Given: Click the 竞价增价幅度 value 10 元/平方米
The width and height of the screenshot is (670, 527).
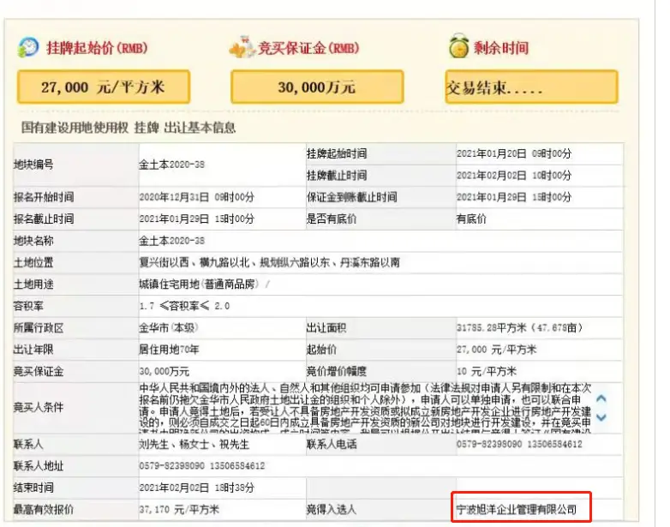Looking at the screenshot, I should tap(487, 371).
